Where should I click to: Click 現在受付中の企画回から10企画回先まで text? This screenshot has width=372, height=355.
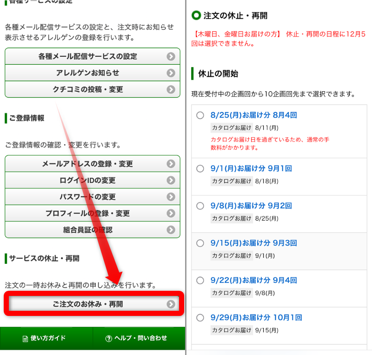tap(273, 94)
